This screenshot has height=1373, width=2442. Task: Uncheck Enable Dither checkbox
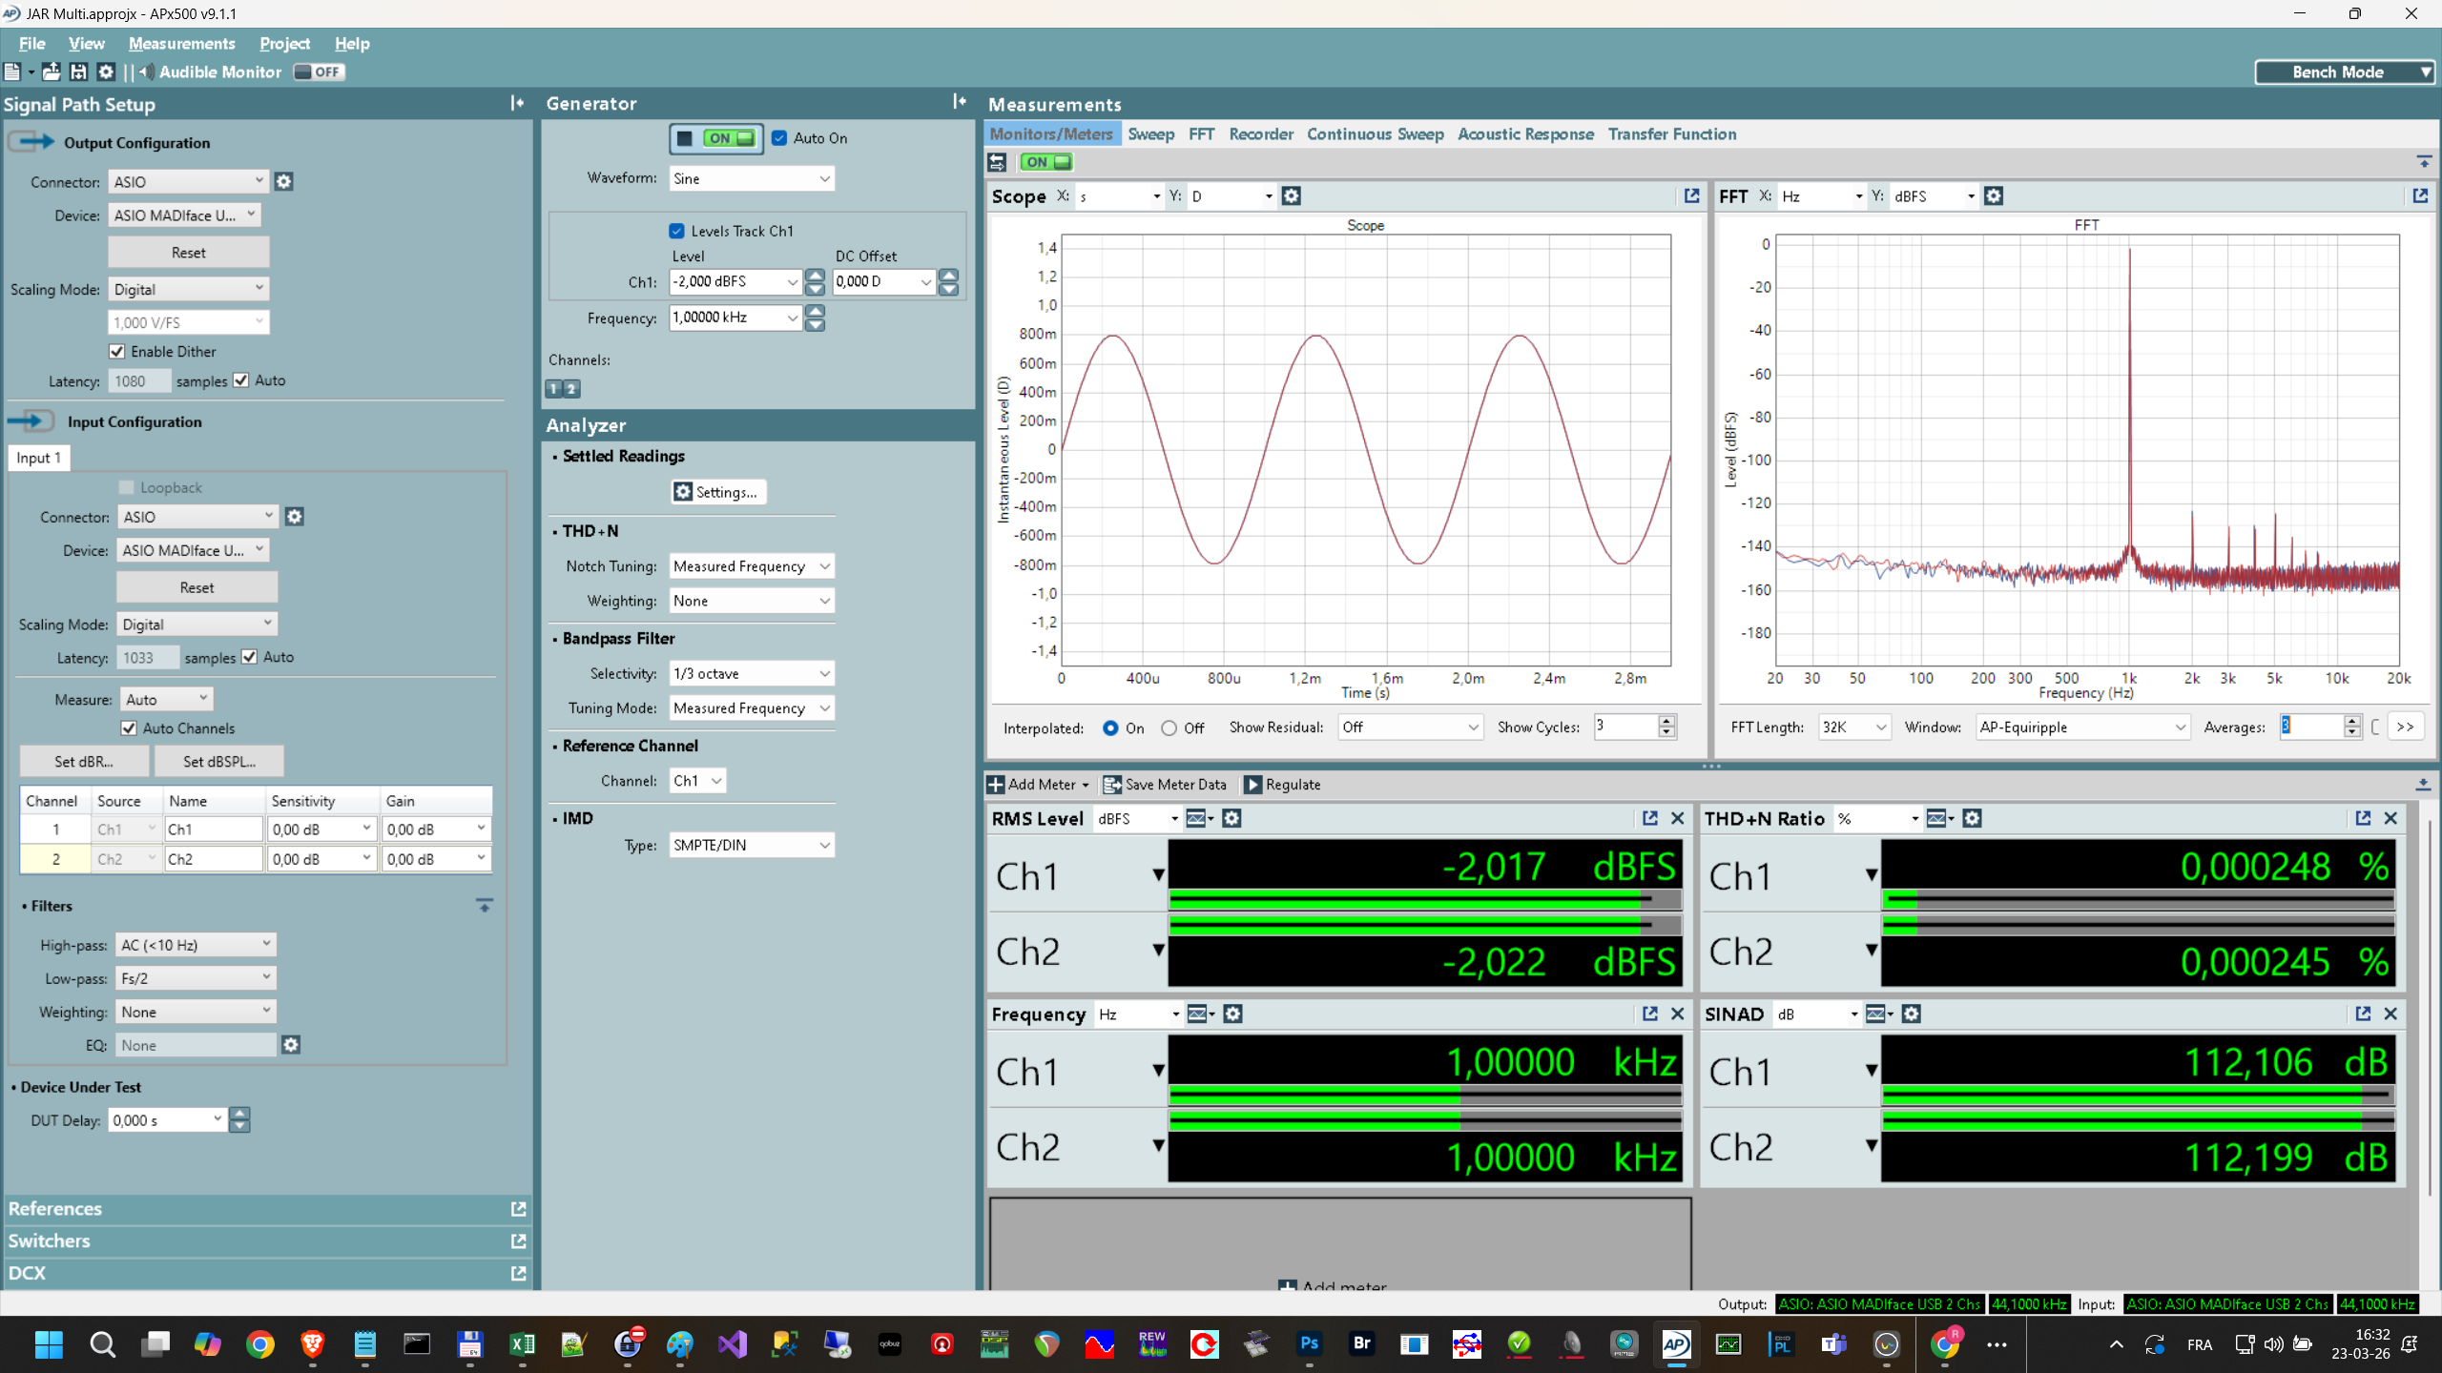coord(117,351)
